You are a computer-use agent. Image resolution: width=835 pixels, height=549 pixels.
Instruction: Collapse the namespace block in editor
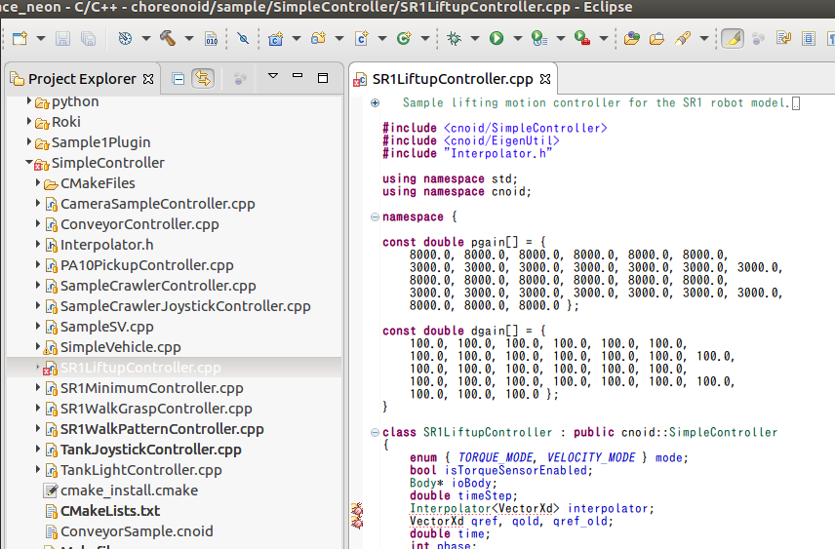[x=376, y=216]
